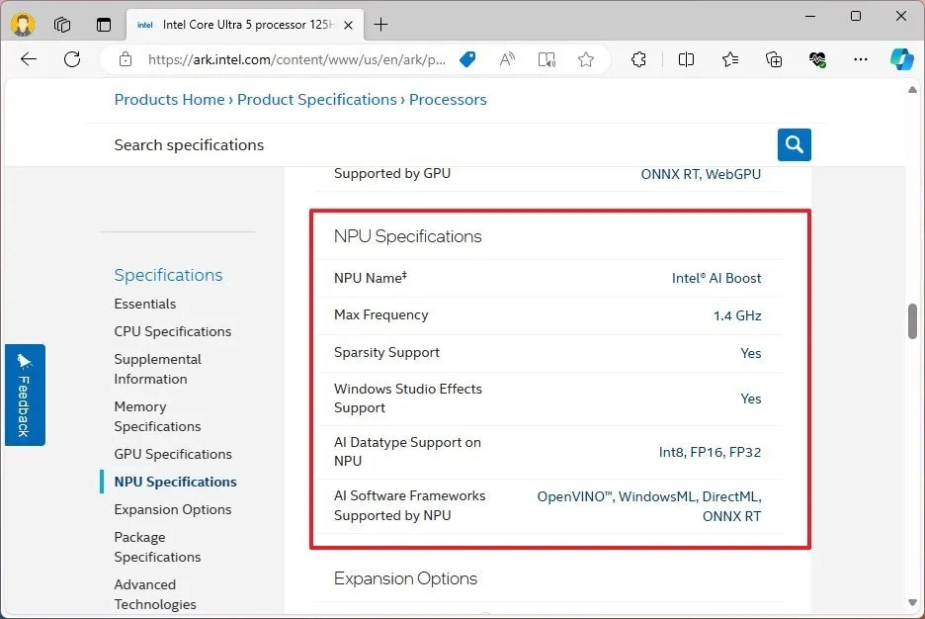Open the Extensions puzzle icon
The height and width of the screenshot is (619, 925).
tap(638, 59)
